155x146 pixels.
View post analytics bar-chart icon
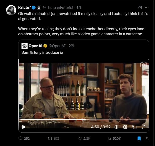tap(109, 138)
